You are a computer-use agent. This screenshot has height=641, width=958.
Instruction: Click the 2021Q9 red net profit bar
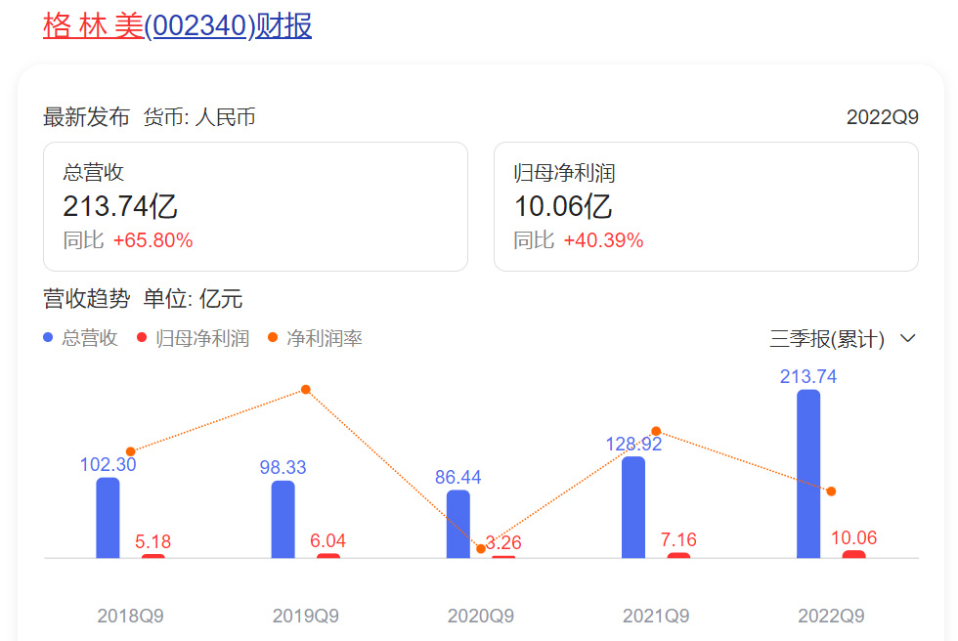(x=678, y=556)
